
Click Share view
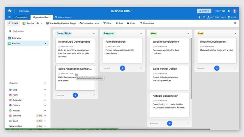coord(146,23)
